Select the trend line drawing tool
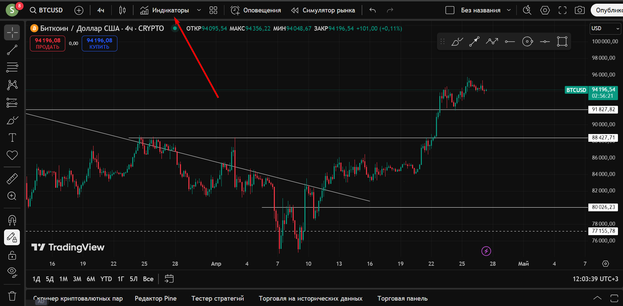This screenshot has width=623, height=306. (x=12, y=50)
